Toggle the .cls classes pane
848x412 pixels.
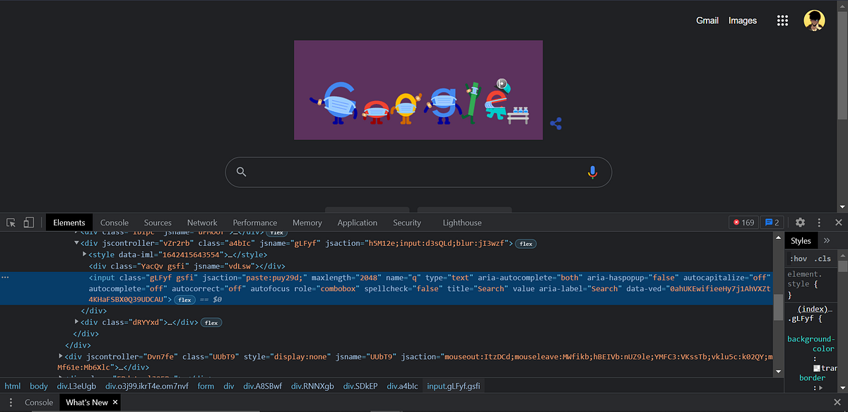[823, 259]
